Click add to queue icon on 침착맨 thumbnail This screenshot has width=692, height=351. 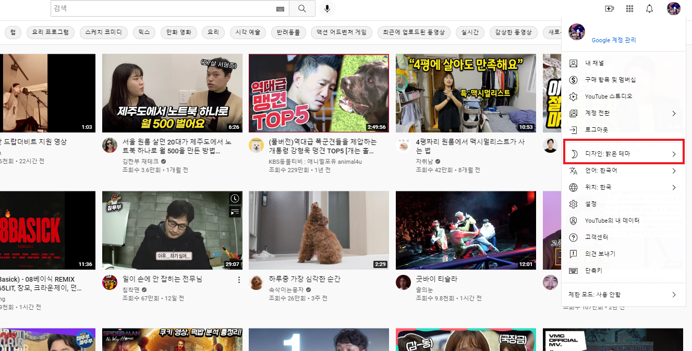pyautogui.click(x=235, y=212)
